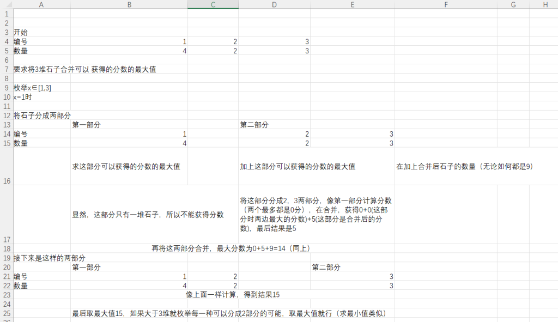Viewport: 558px width, 322px height.
Task: Select the column C header
Action: [213, 4]
